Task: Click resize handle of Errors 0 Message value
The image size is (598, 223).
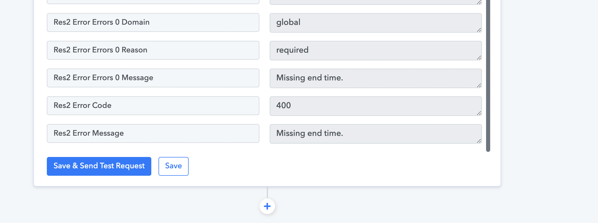Action: point(479,85)
